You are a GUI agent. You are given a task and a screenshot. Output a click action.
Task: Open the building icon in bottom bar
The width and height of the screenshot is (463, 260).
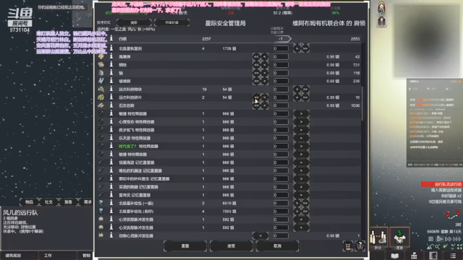(x=414, y=256)
